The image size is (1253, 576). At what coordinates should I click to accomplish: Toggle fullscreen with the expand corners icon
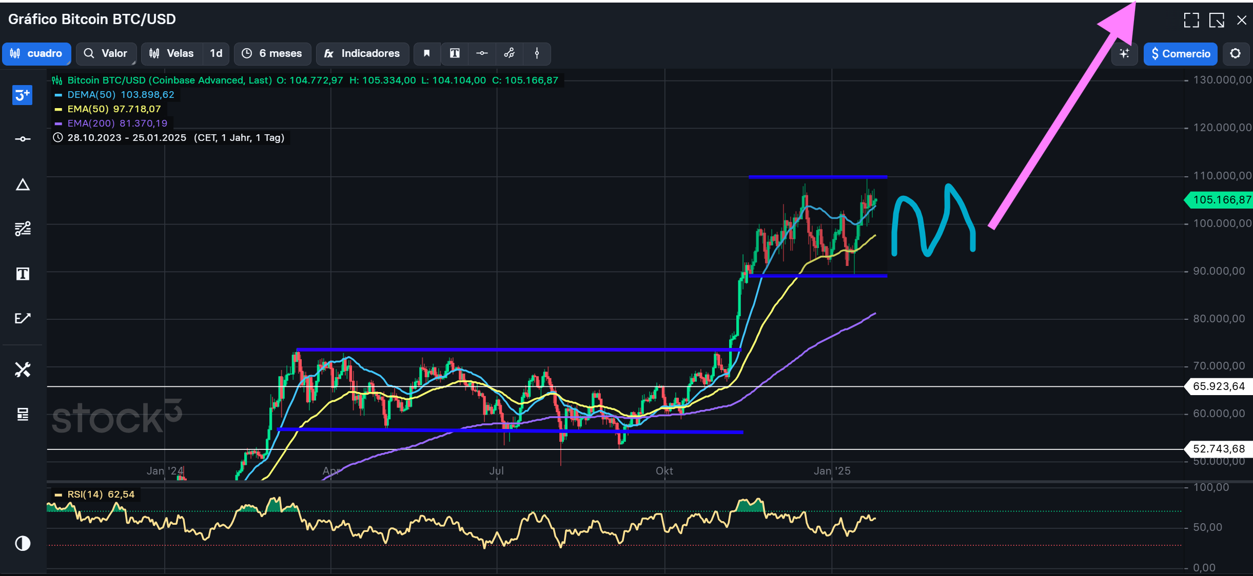coord(1191,20)
